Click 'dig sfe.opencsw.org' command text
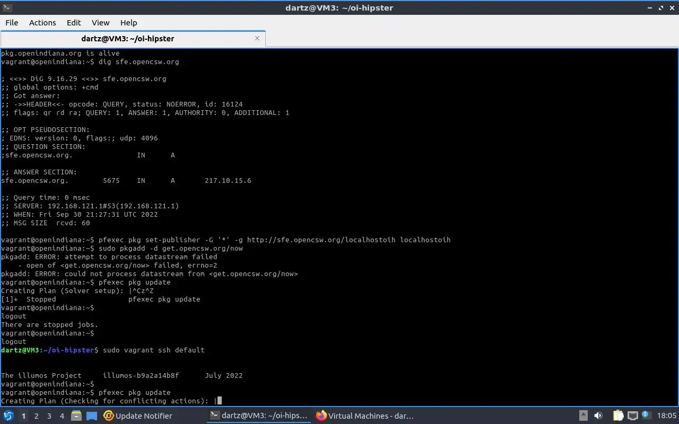This screenshot has height=424, width=679. [x=138, y=61]
